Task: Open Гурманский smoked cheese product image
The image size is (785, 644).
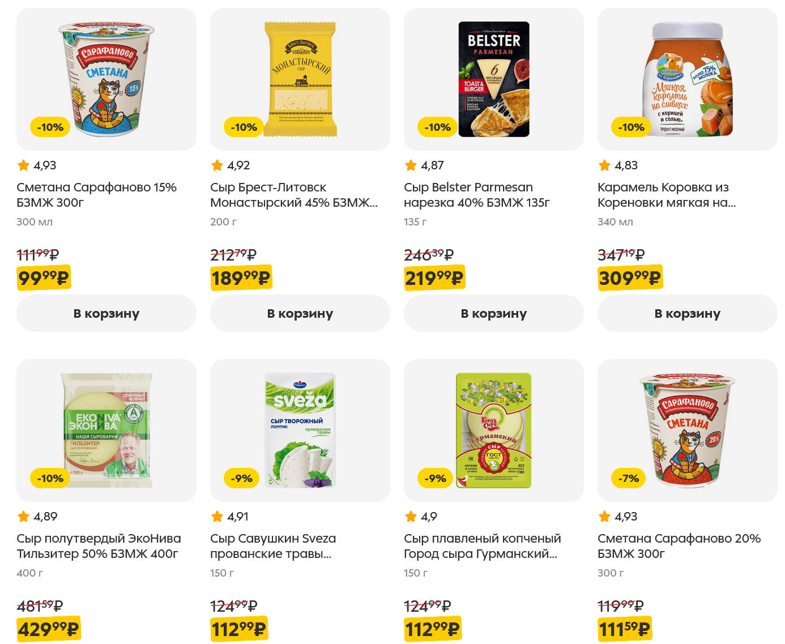Action: [494, 430]
